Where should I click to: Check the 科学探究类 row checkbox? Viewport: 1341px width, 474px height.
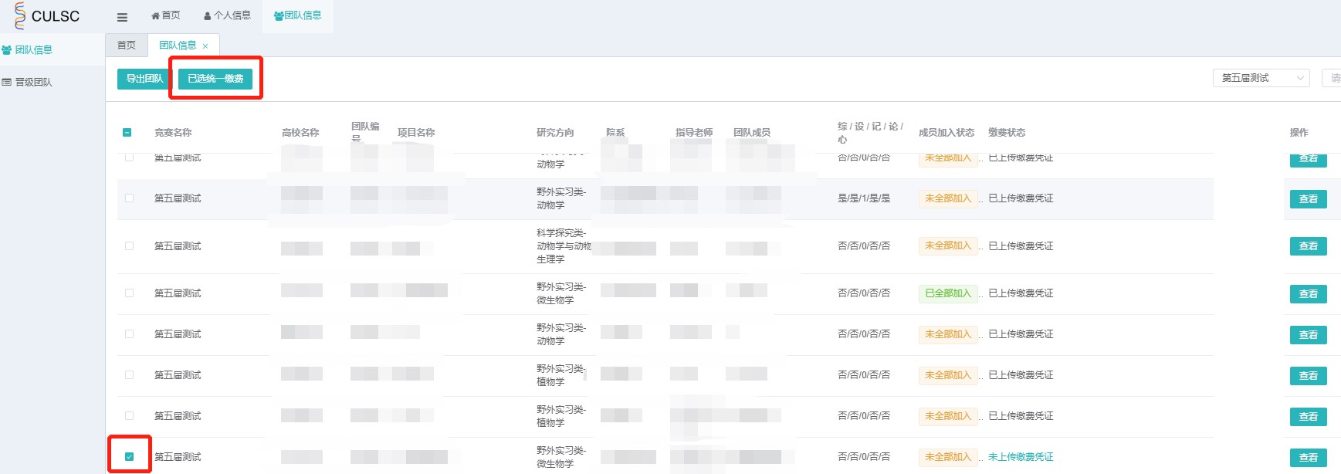(x=129, y=246)
